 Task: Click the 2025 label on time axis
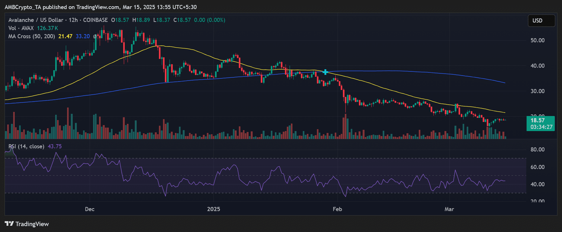[x=214, y=209]
